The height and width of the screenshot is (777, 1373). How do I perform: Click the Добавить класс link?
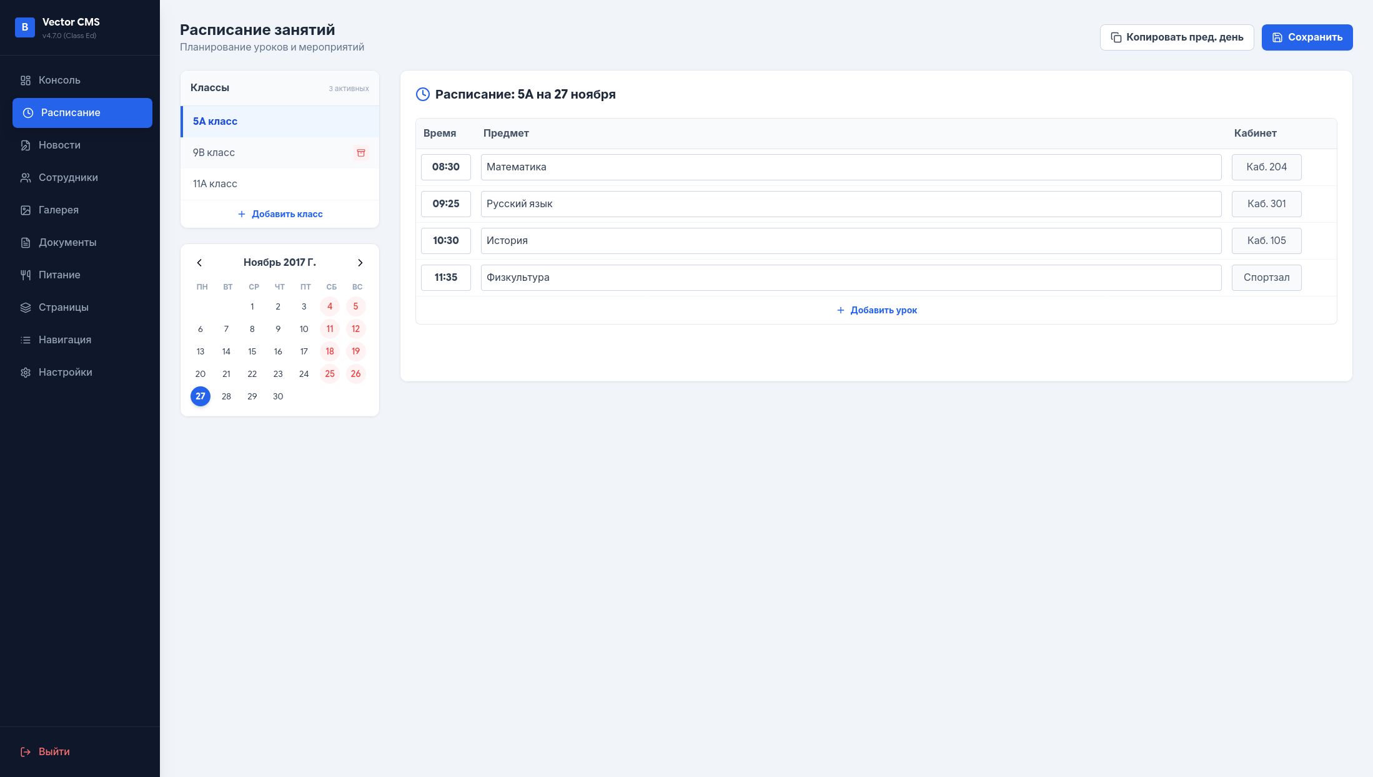[280, 214]
